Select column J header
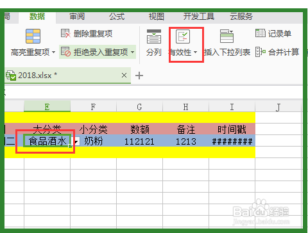This screenshot has width=308, height=233. point(278,106)
